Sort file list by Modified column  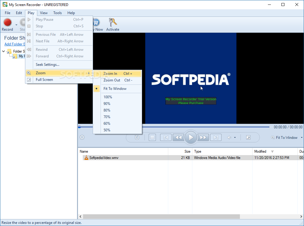(x=275, y=151)
